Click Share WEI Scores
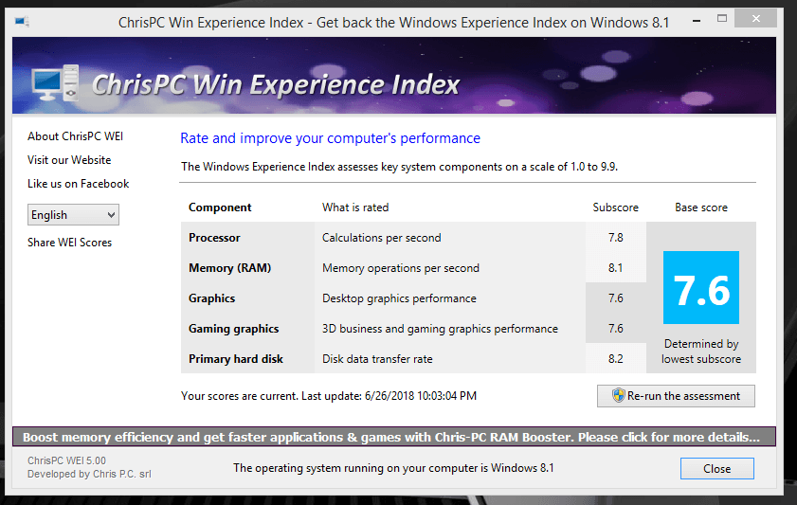797x505 pixels. point(69,243)
